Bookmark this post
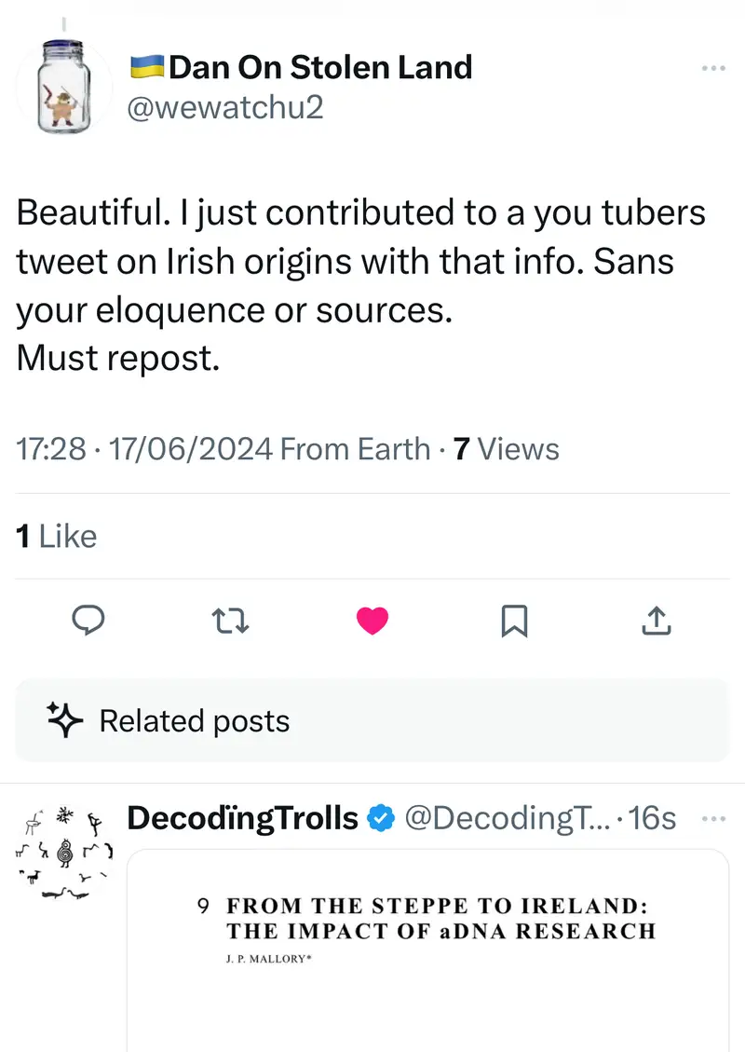This screenshot has width=745, height=1052. 514,621
